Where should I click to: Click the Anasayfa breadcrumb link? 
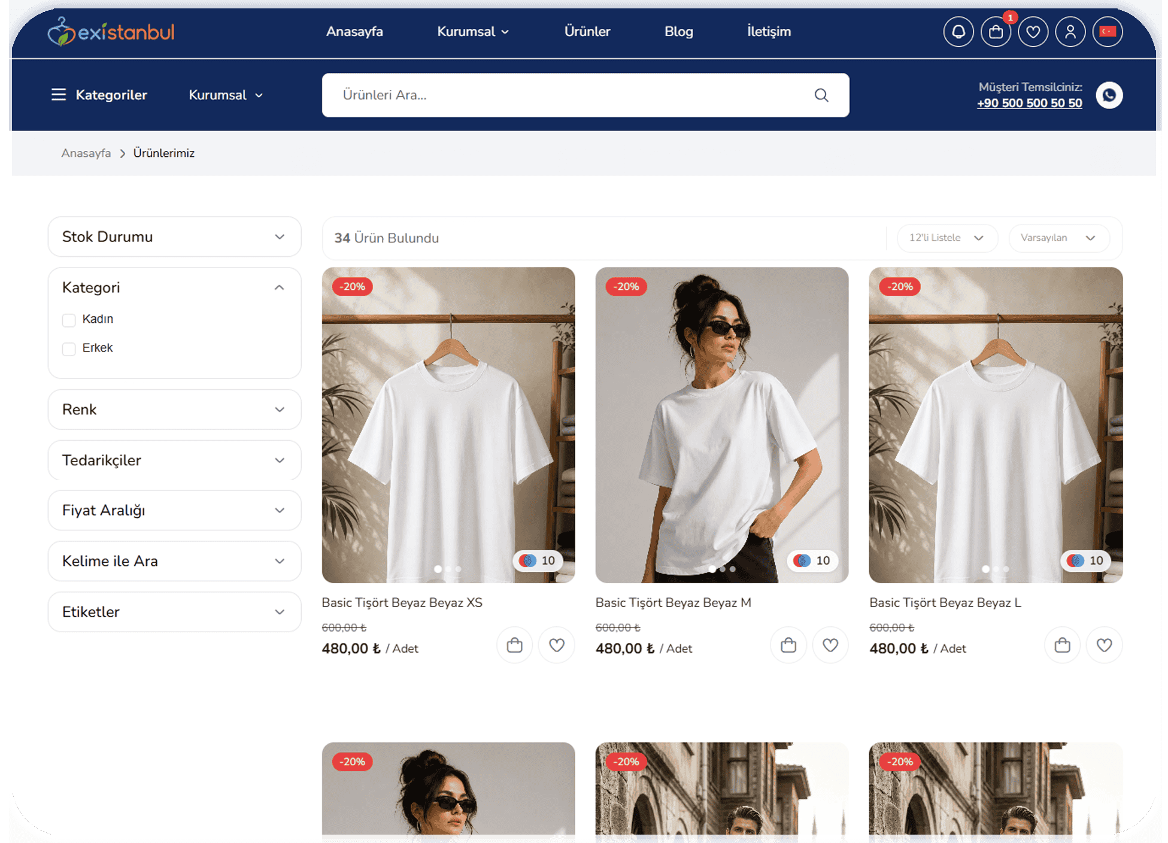[x=86, y=153]
